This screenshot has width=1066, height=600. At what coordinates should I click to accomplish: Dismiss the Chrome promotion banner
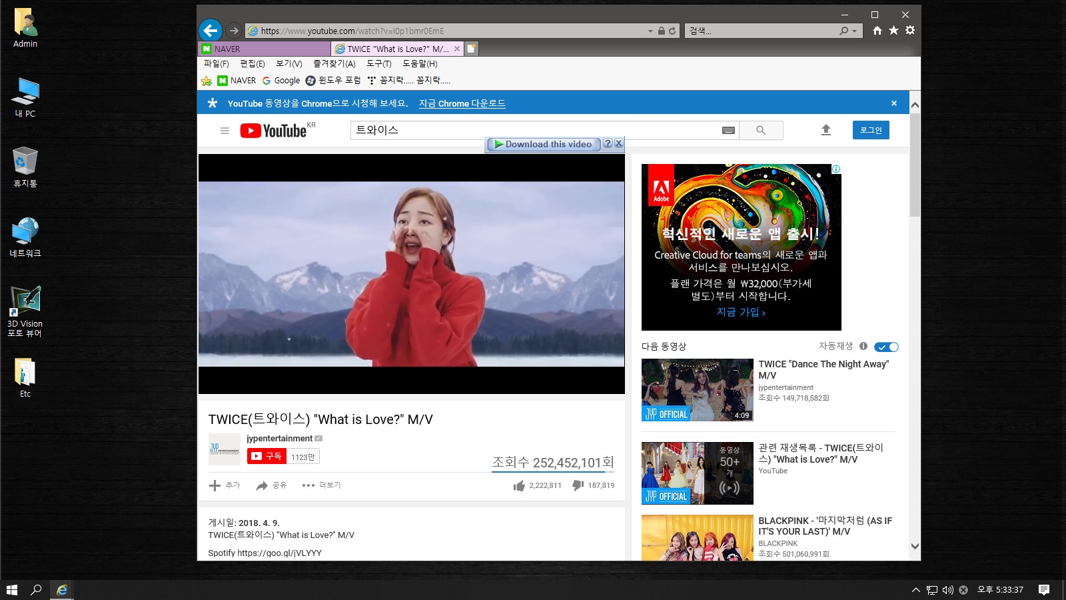point(894,103)
